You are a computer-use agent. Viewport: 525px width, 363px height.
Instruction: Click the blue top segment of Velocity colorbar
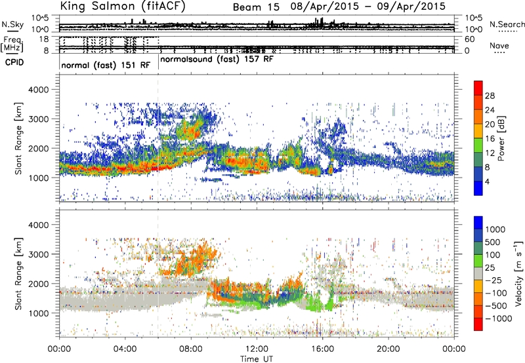[x=478, y=223]
